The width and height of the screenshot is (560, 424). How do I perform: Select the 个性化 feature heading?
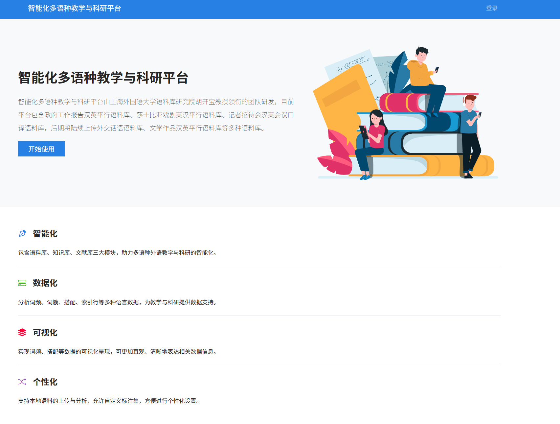[45, 382]
